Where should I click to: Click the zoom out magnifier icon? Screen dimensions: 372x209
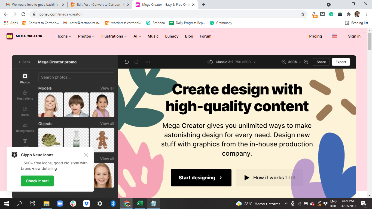[283, 62]
